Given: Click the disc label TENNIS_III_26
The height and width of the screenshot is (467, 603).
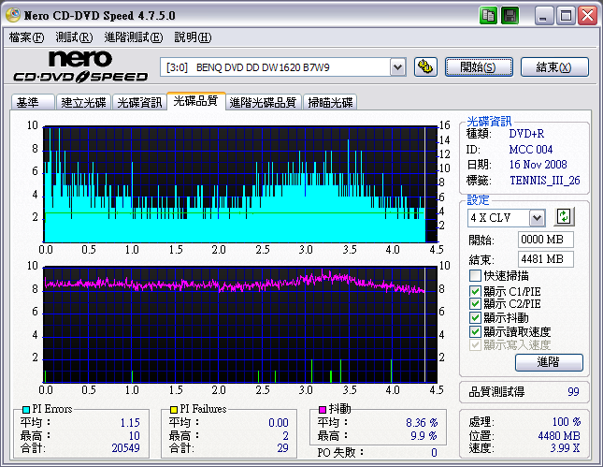Looking at the screenshot, I should coord(545,181).
